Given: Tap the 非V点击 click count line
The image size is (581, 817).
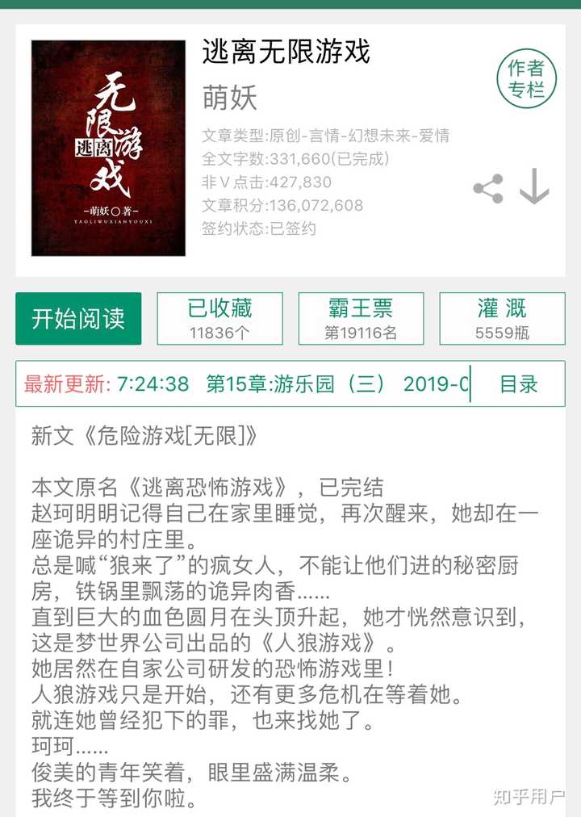Looking at the screenshot, I should coord(266,182).
